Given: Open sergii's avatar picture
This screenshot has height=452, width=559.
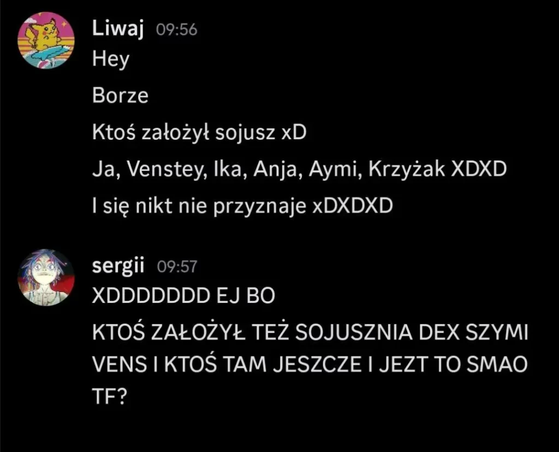Looking at the screenshot, I should (46, 277).
